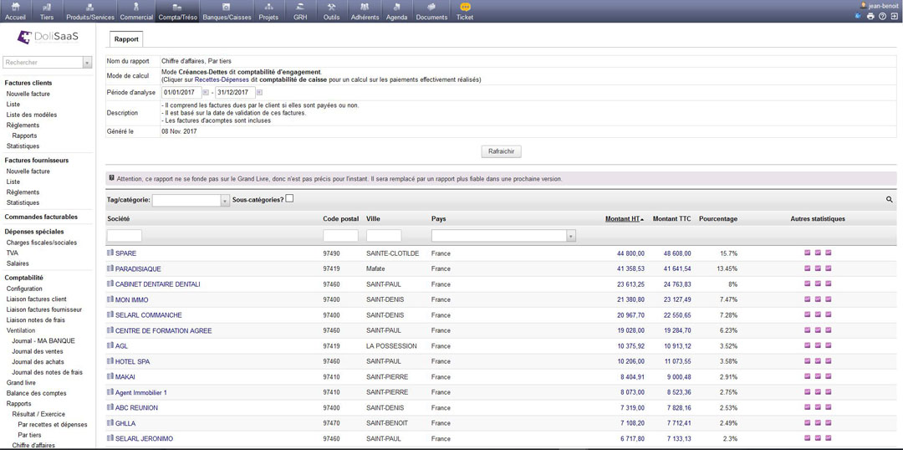This screenshot has width=903, height=450.
Task: Open the Rechercher dropdown arrow in sidebar
Action: 87,62
